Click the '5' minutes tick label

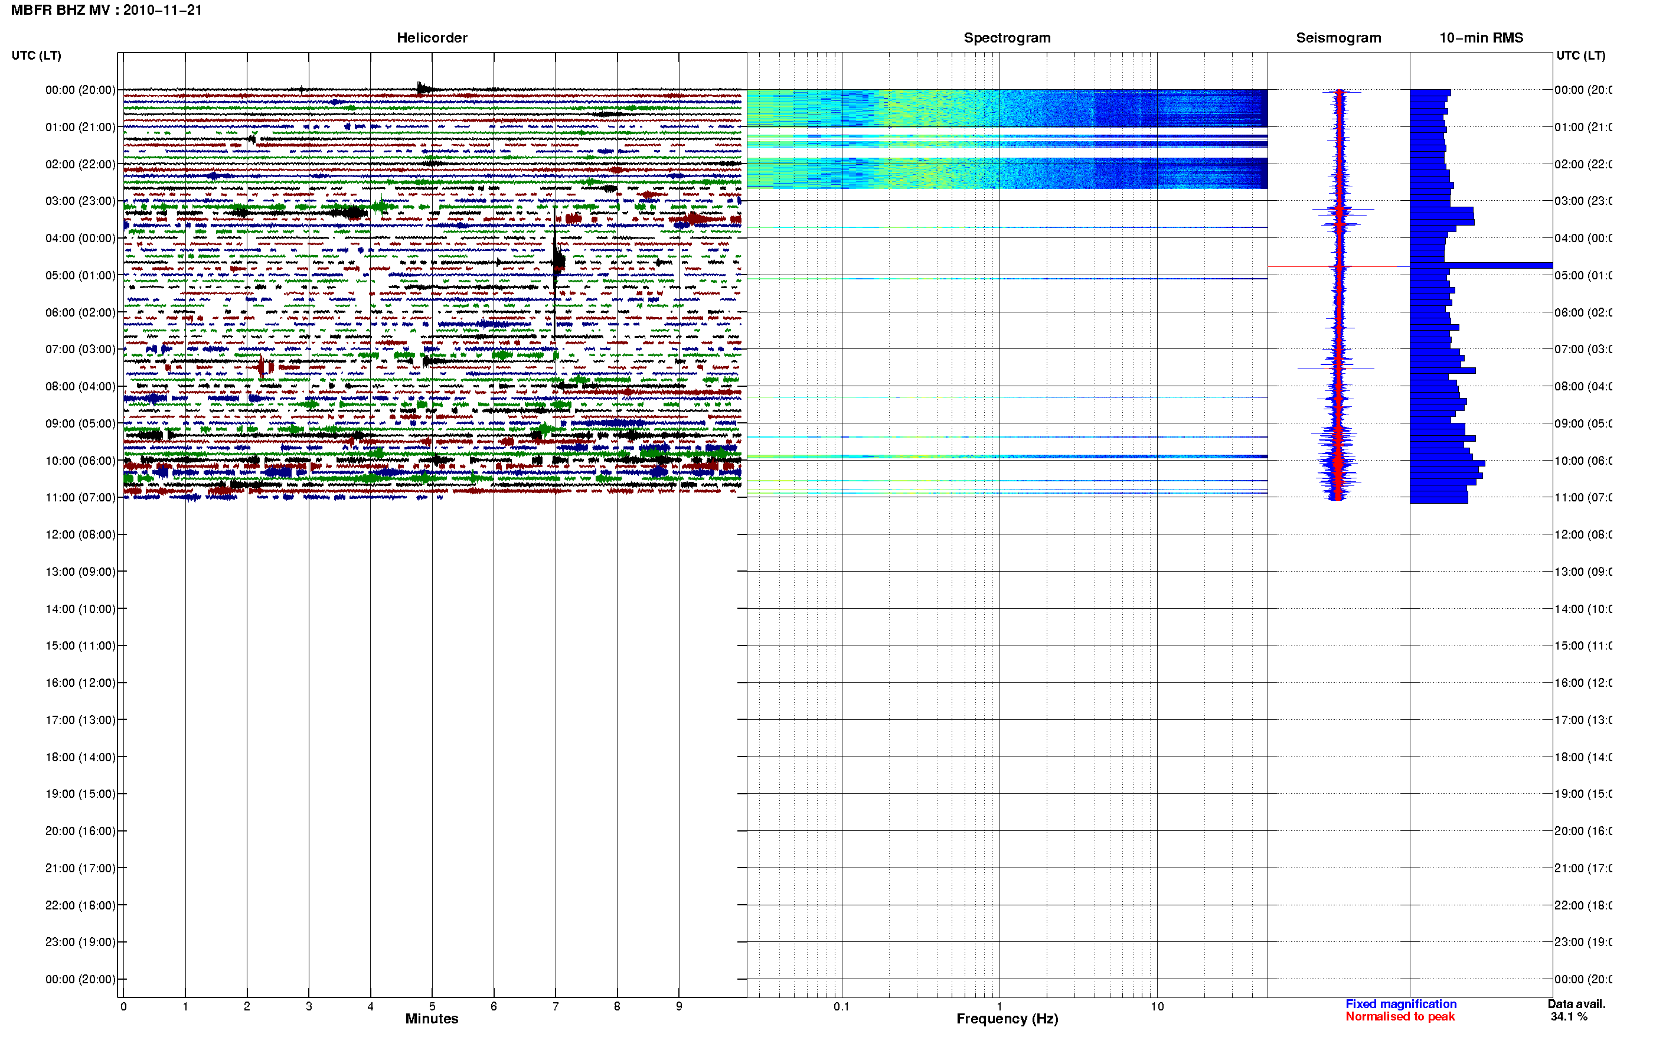tap(432, 1006)
